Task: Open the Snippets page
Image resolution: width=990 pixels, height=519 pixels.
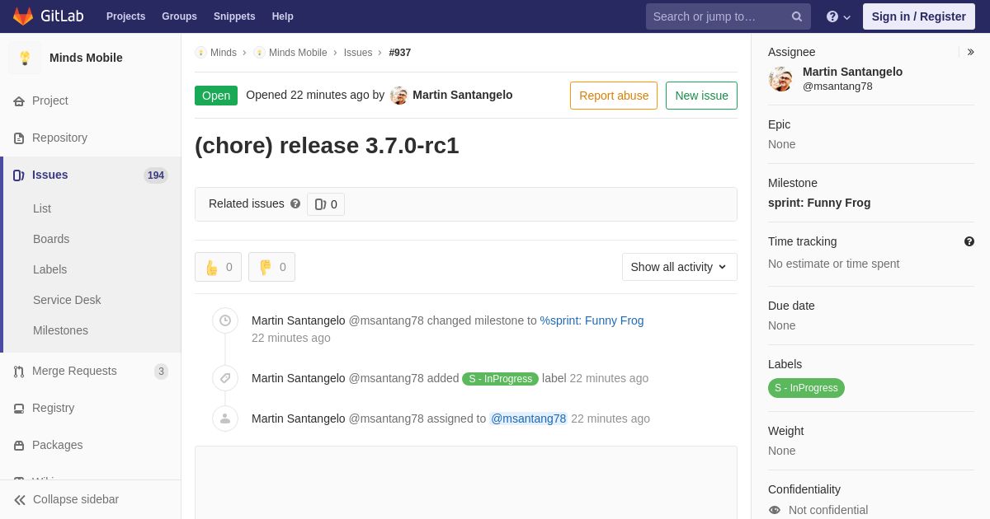Action: point(234,16)
